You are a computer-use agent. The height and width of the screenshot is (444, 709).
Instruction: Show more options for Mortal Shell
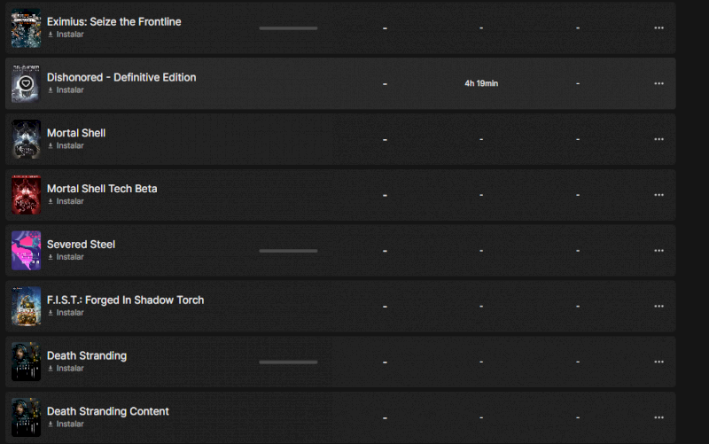658,139
